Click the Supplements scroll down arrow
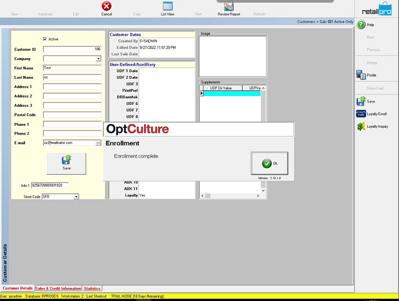This screenshot has width=399, height=301. 263,191
